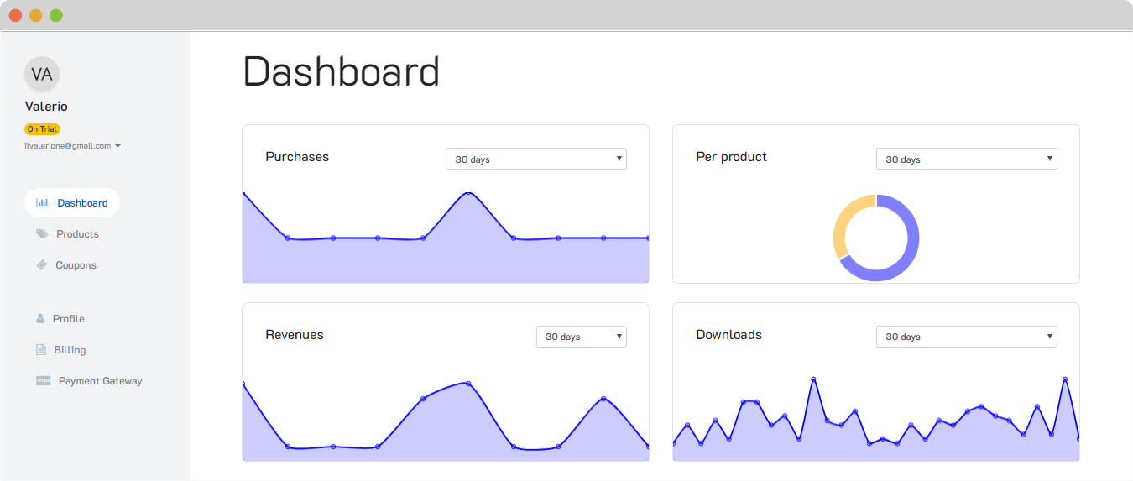The image size is (1133, 481).
Task: Click the On Trial badge
Action: pyautogui.click(x=42, y=129)
